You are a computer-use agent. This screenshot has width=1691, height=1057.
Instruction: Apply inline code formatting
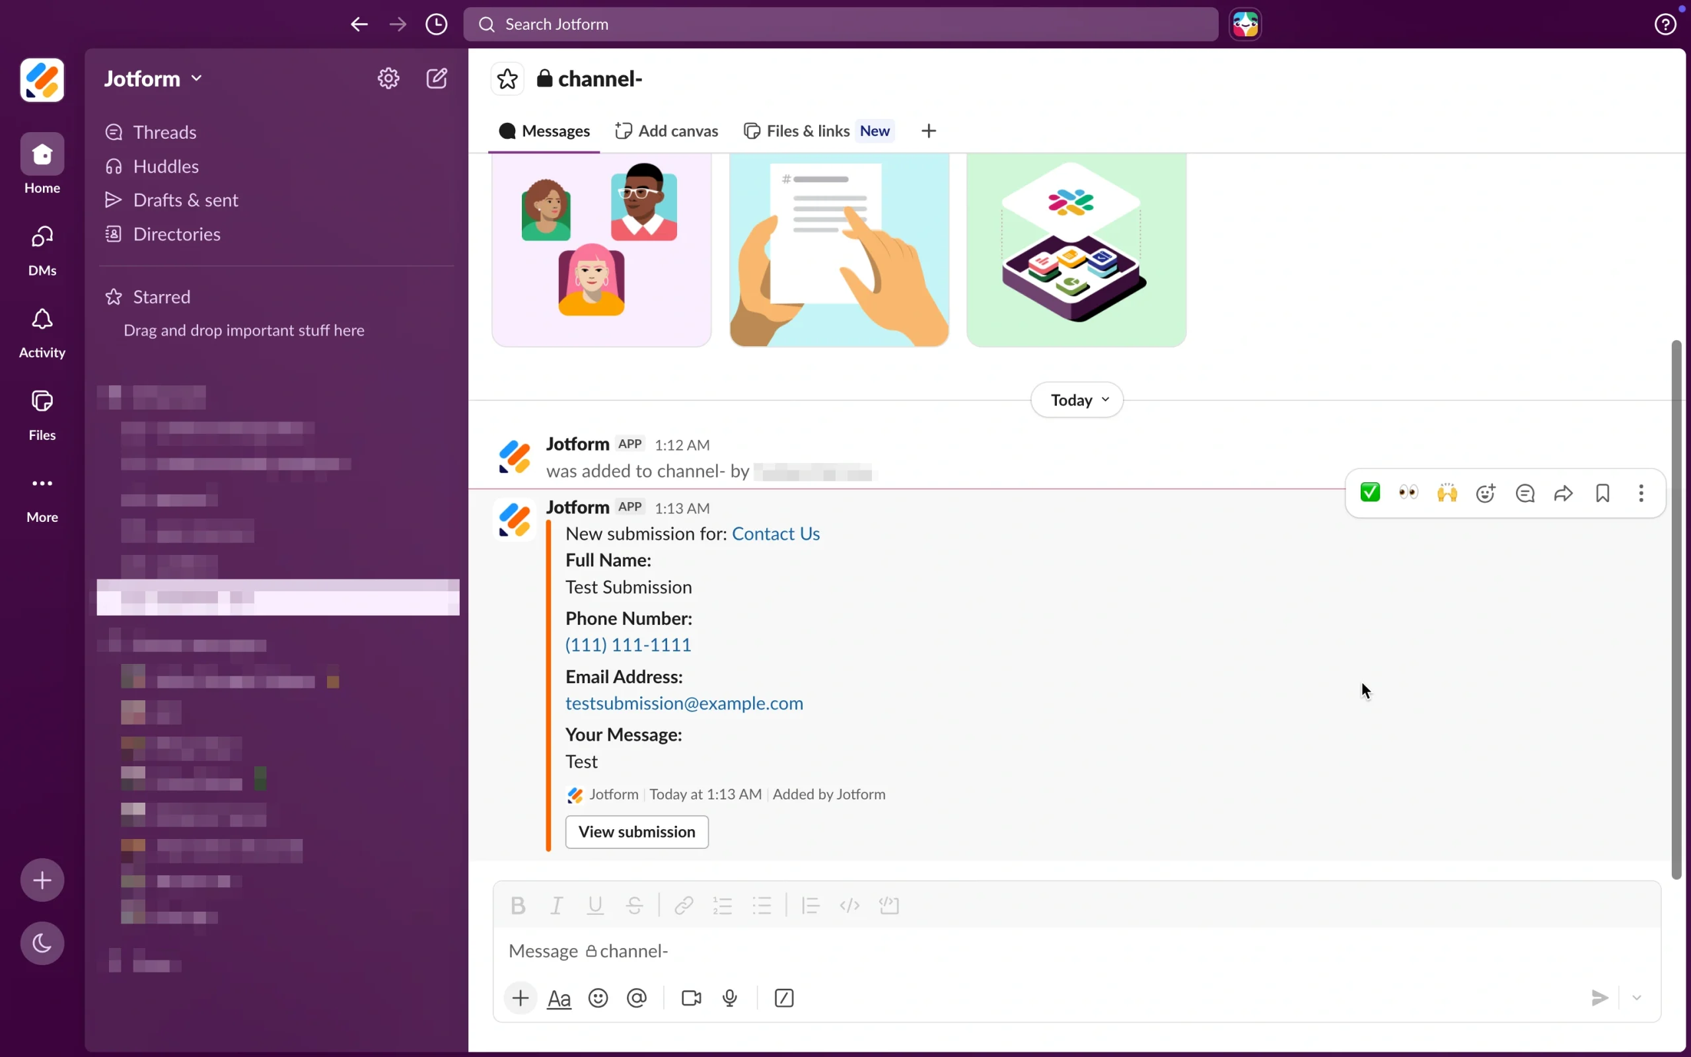pos(849,905)
